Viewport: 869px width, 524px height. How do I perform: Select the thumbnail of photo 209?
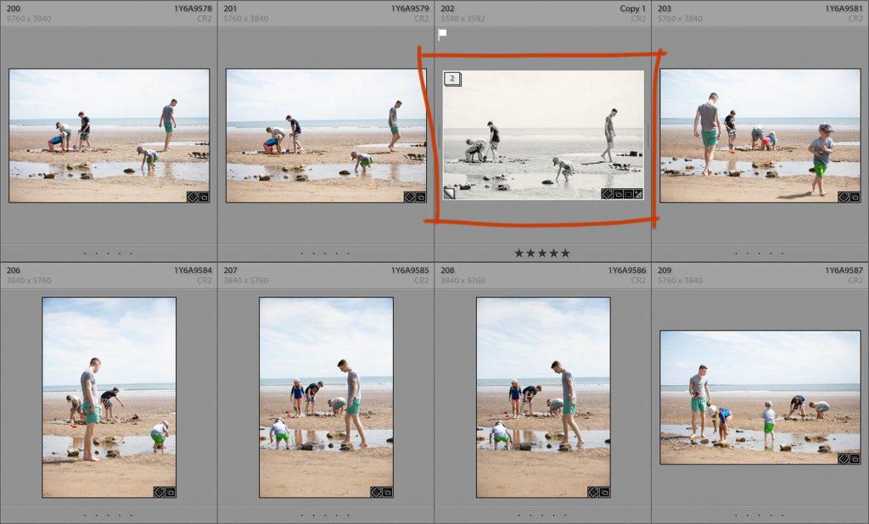(760, 397)
